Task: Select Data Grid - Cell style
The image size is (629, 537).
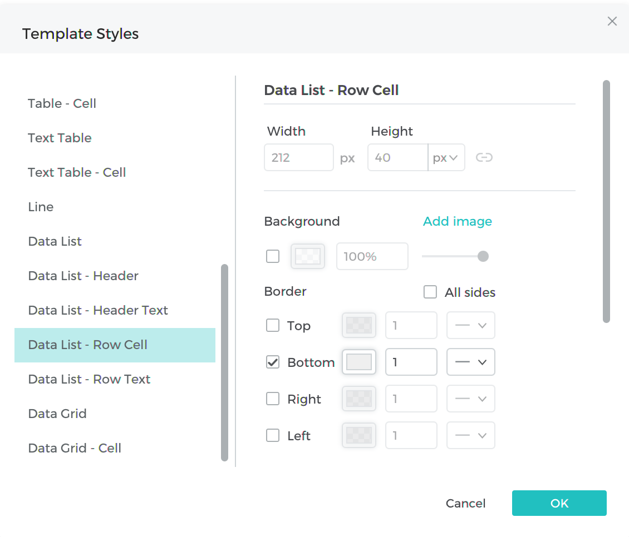Action: (75, 448)
